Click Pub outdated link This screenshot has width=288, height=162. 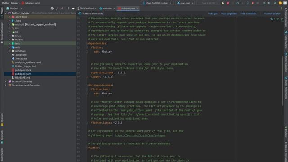pos(248,13)
